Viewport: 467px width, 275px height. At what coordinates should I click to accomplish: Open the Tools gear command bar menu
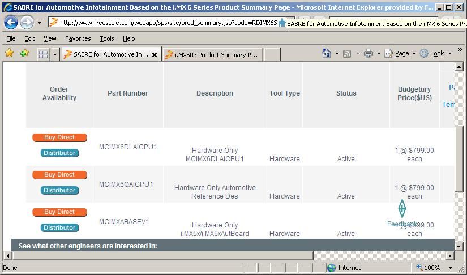[435, 54]
